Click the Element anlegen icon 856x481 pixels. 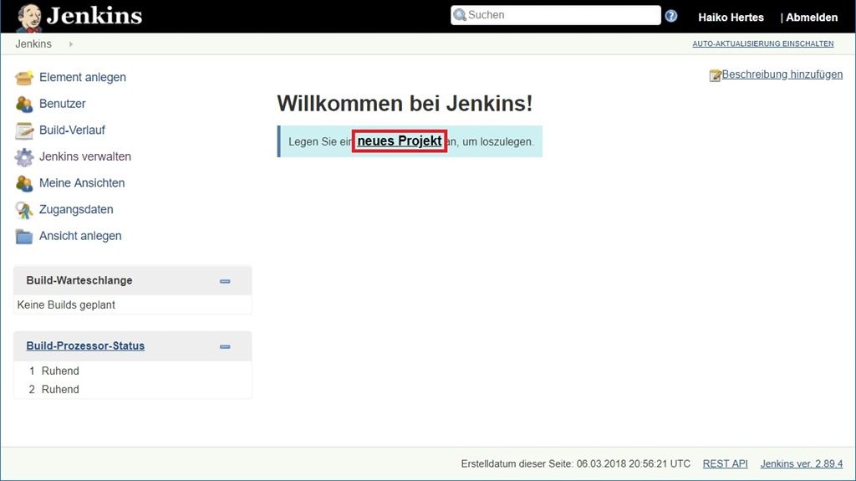pyautogui.click(x=24, y=78)
